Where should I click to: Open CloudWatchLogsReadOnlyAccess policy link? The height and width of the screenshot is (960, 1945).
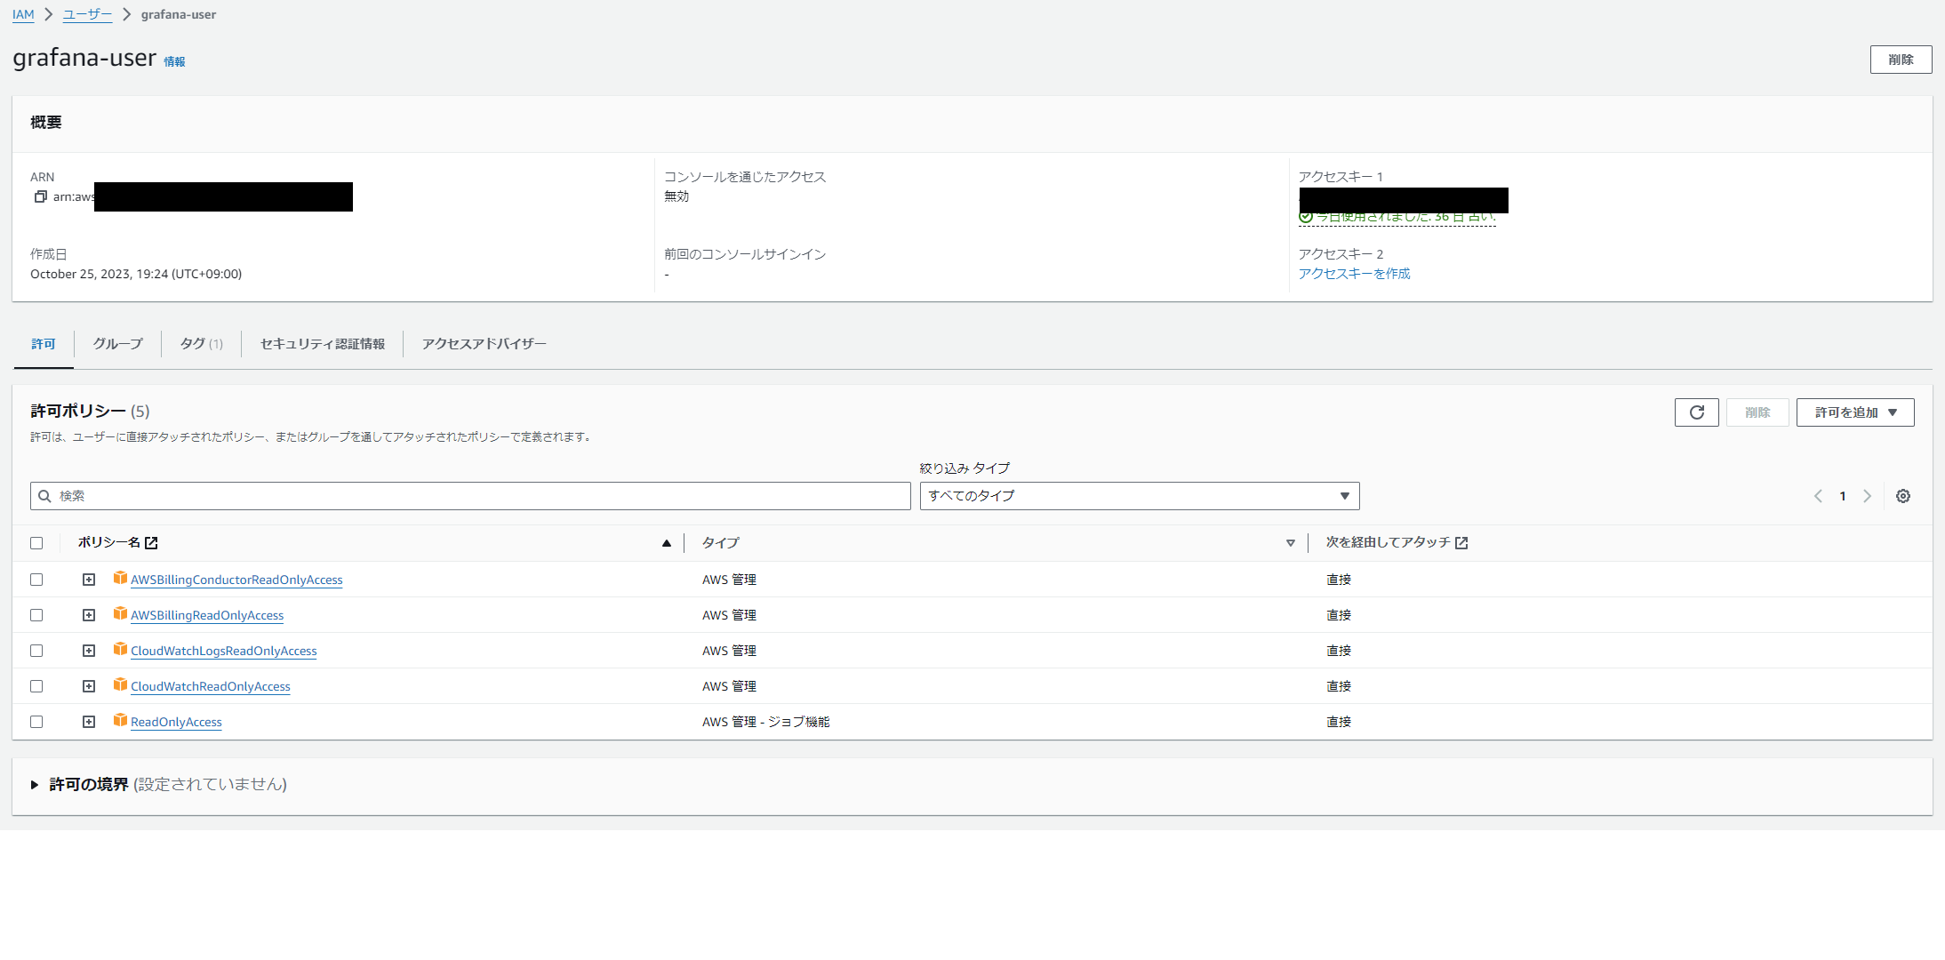[224, 651]
